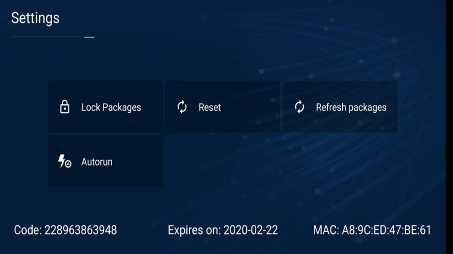
Task: Click the Settings page title
Action: pyautogui.click(x=35, y=18)
